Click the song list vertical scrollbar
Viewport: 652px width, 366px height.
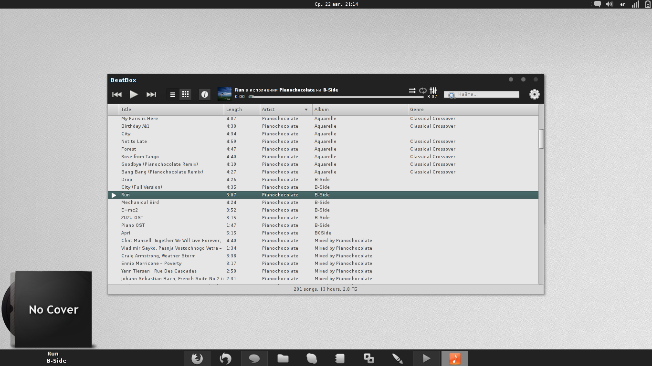click(541, 139)
